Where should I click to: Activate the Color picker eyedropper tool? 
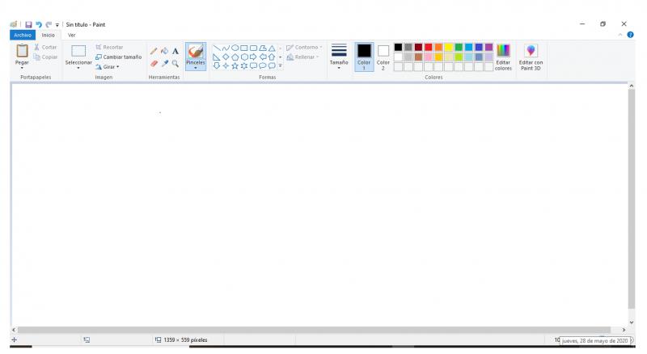click(x=164, y=63)
